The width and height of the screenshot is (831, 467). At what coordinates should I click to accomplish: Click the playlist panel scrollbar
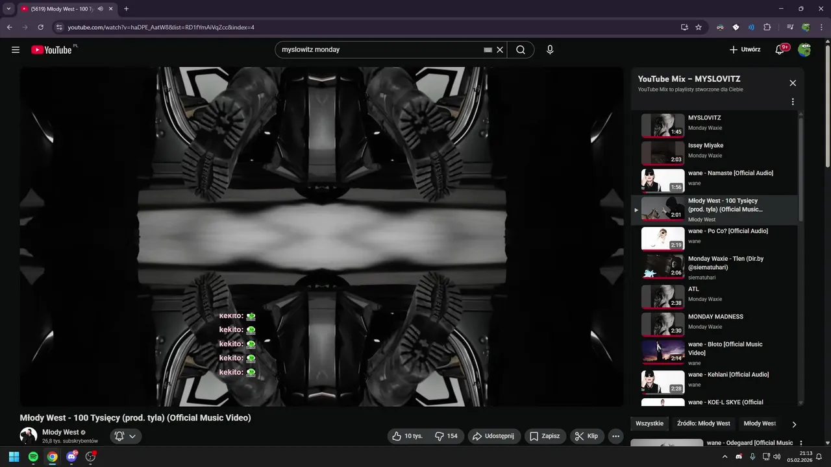tap(800, 169)
